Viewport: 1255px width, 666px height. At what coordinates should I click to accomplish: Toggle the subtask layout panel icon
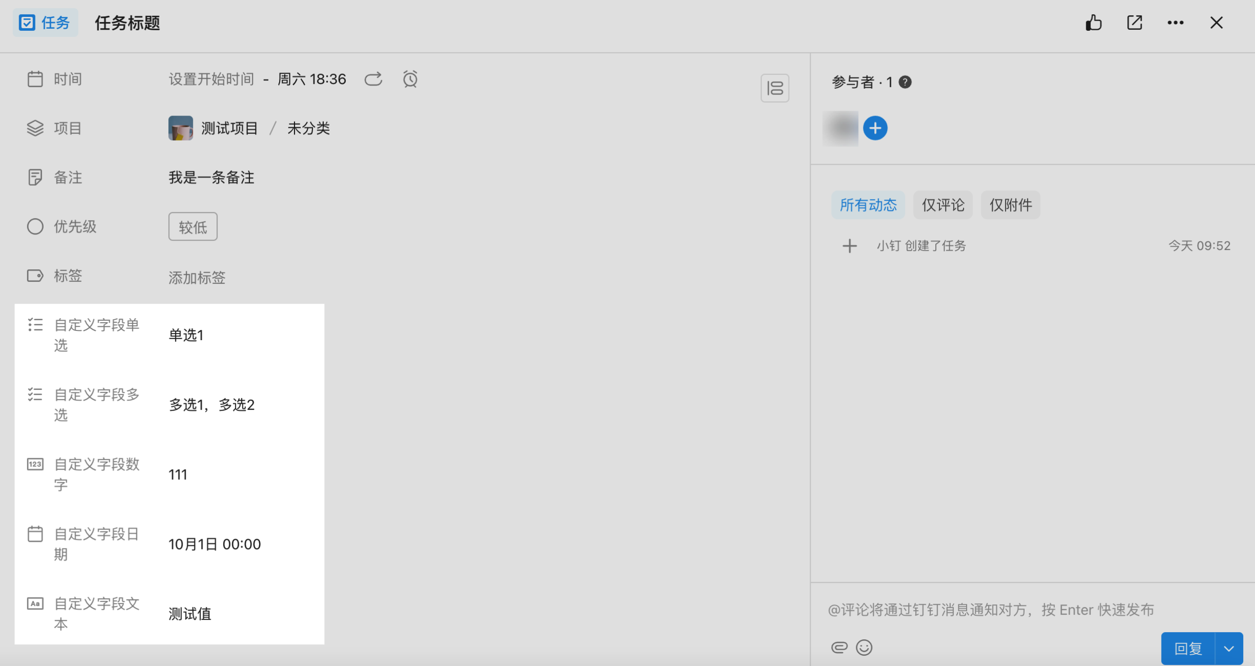point(775,88)
